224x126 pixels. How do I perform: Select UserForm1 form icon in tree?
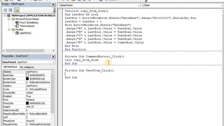(x=17, y=33)
